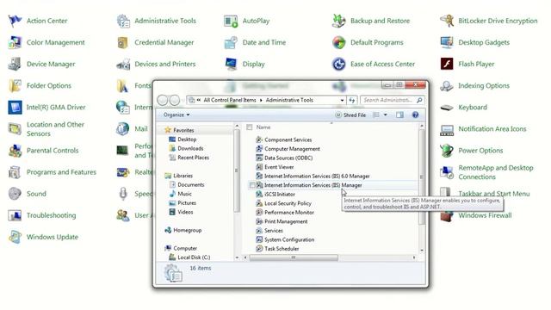The height and width of the screenshot is (310, 551).
Task: Open the Organize dropdown menu
Action: 176,115
